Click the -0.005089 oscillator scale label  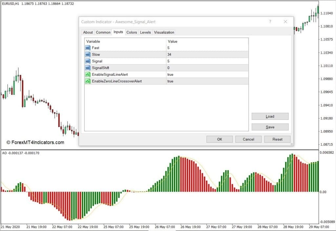coord(327,222)
